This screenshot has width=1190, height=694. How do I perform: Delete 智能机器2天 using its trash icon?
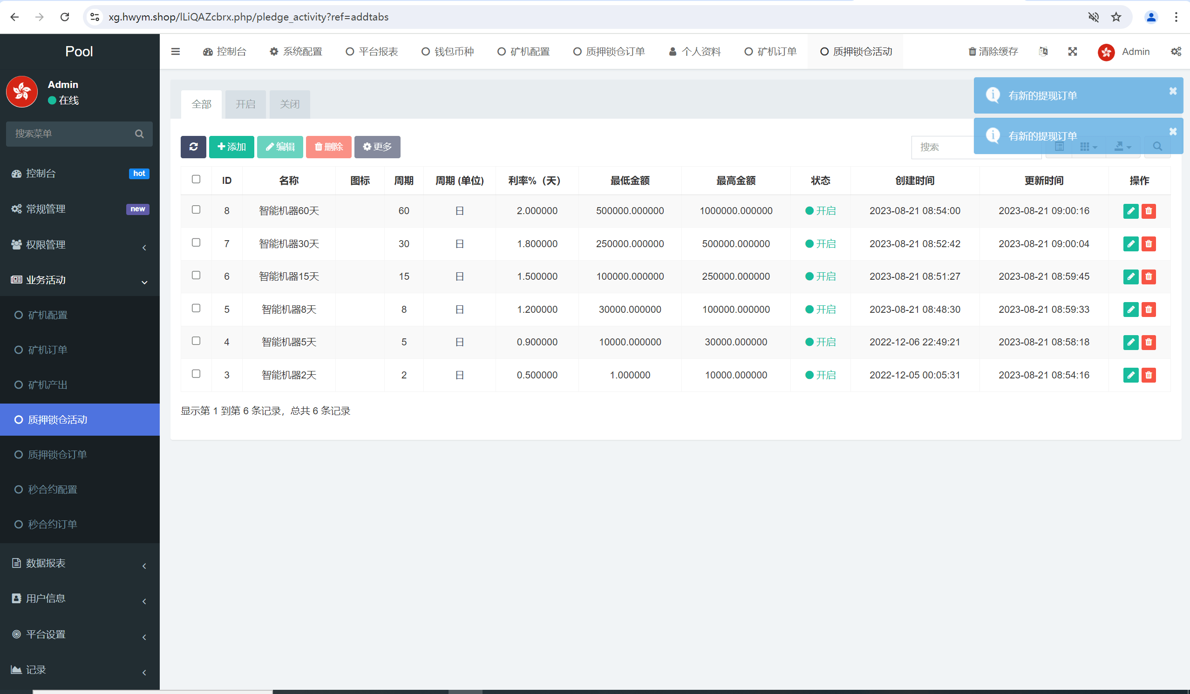coord(1149,375)
